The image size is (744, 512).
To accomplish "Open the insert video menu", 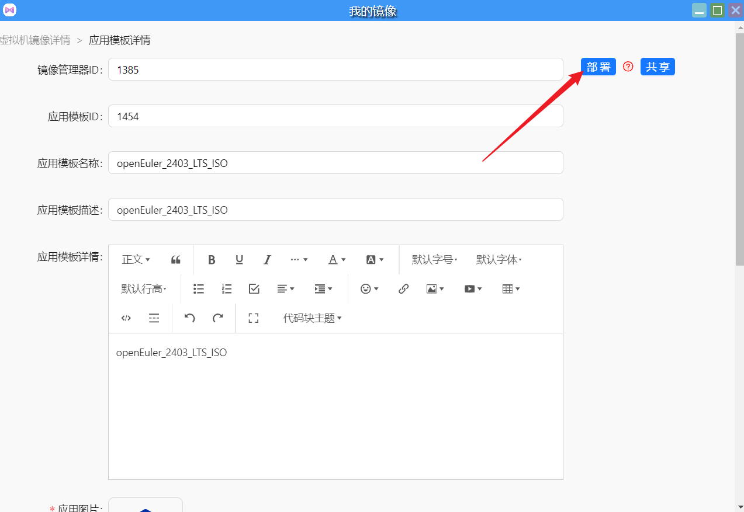I will (x=473, y=289).
